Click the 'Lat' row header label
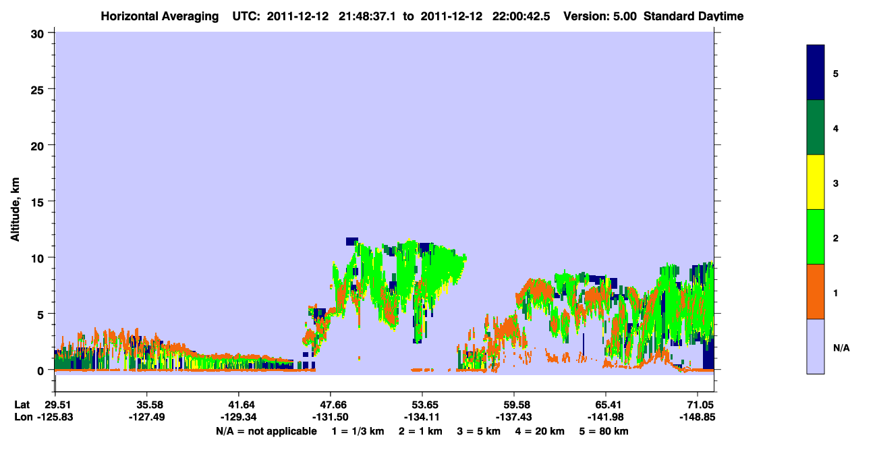Screen dimensions: 877x450 click(22, 404)
